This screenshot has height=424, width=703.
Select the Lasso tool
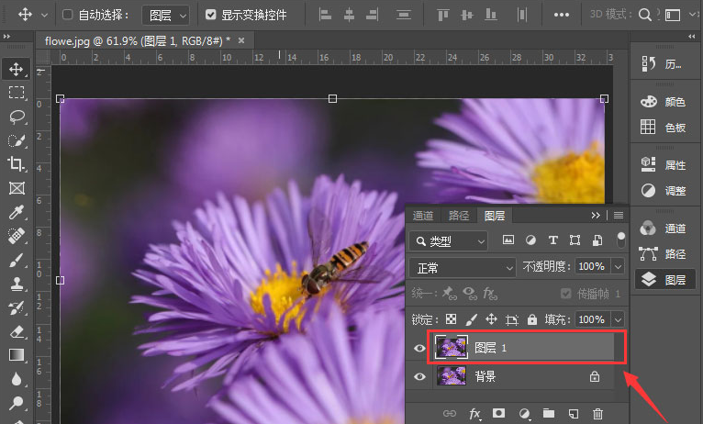click(x=17, y=117)
